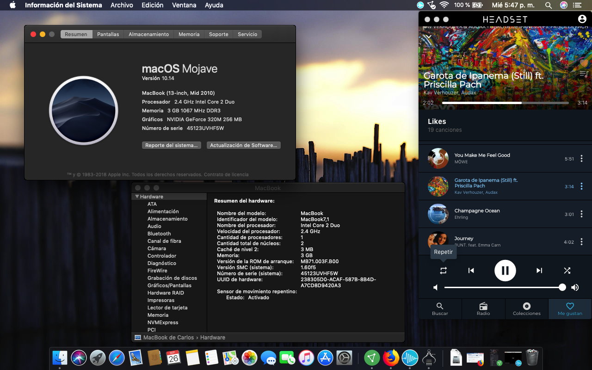Click the Reporte del sistema button
This screenshot has height=370, width=592.
tap(171, 145)
